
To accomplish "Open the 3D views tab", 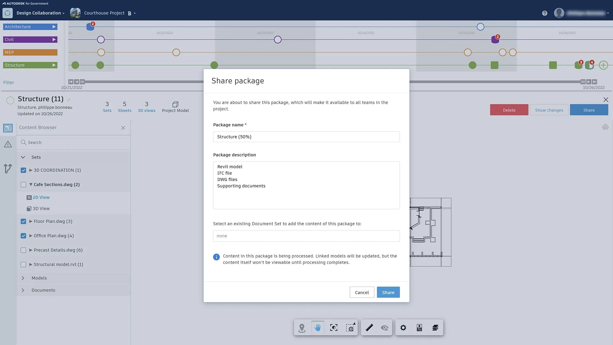I will [x=147, y=107].
